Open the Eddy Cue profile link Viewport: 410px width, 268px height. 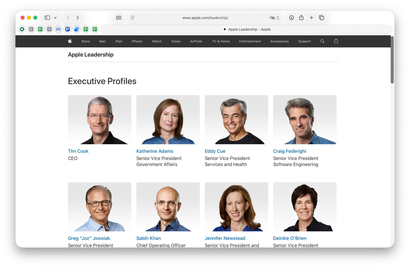tap(215, 151)
